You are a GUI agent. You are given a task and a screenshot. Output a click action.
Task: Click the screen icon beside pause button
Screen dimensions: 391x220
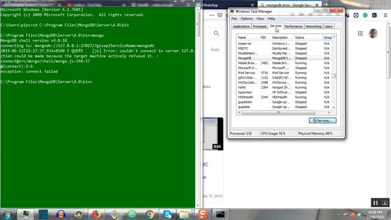click(x=385, y=203)
